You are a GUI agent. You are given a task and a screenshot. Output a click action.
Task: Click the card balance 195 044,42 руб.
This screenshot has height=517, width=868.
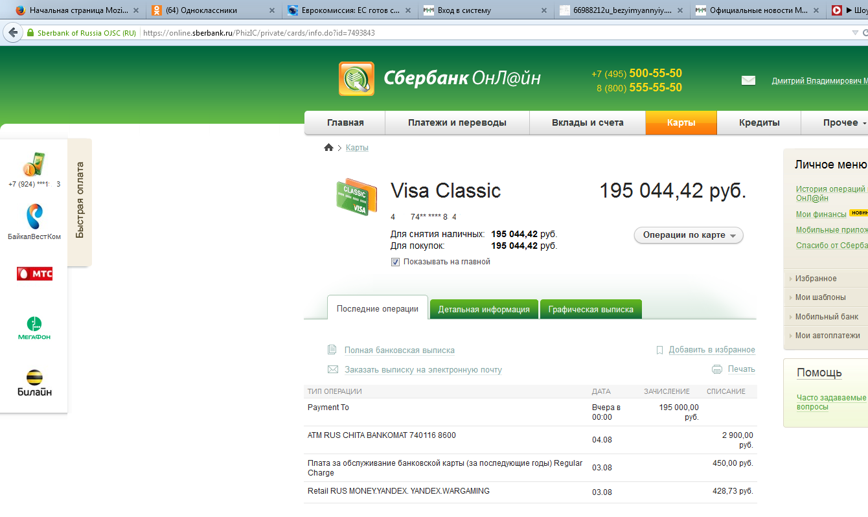click(x=672, y=190)
